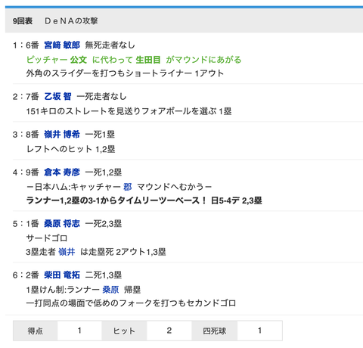Image resolution: width=363 pixels, height=348 pixels.
Task: Open catcher link 郡
Action: (128, 187)
